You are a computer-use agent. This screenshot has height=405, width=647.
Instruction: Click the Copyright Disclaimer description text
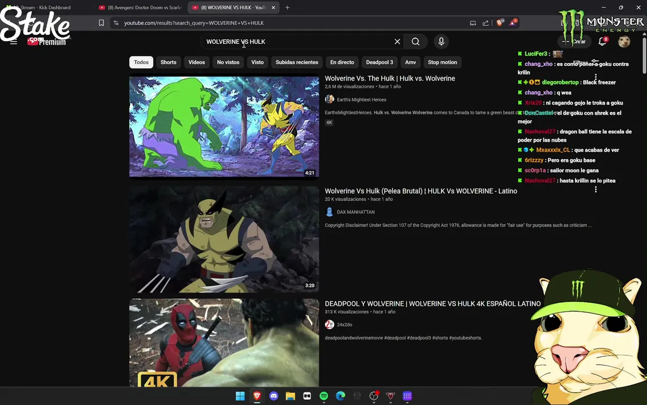click(x=458, y=226)
